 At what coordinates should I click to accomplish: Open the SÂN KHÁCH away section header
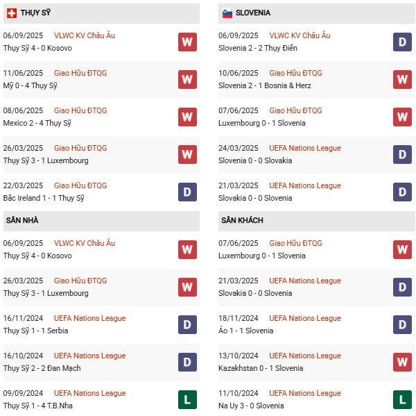(243, 220)
